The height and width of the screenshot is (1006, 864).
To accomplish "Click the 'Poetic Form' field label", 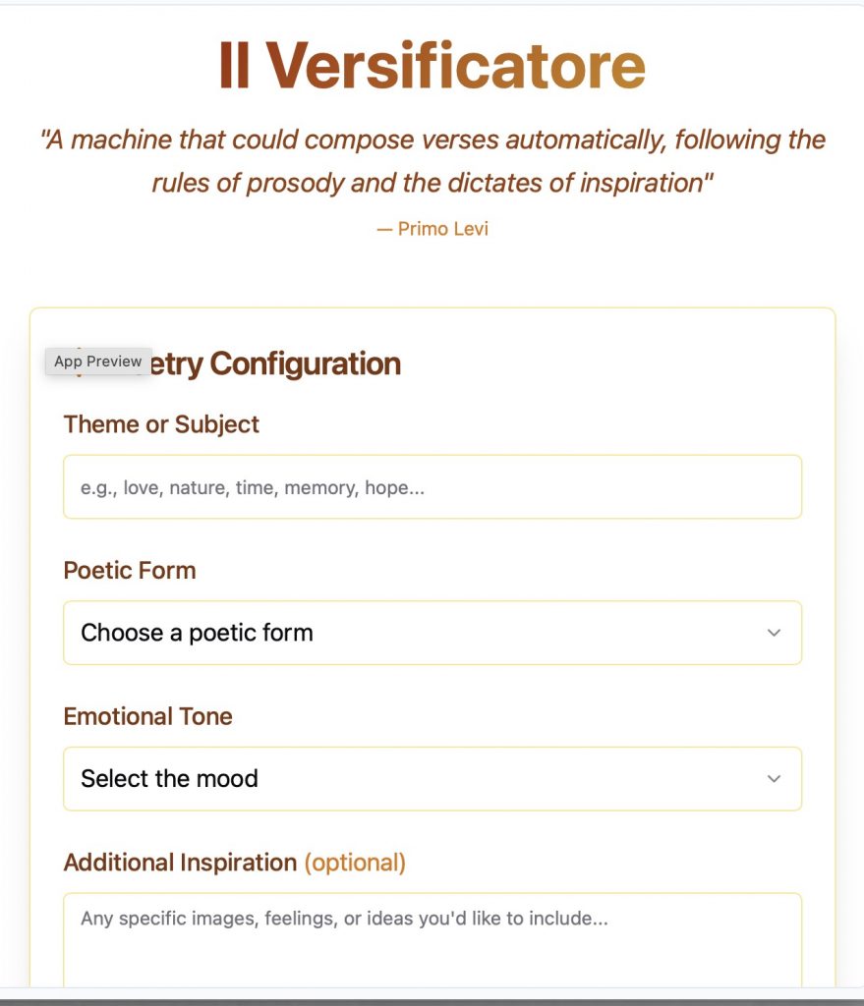I will coord(130,571).
